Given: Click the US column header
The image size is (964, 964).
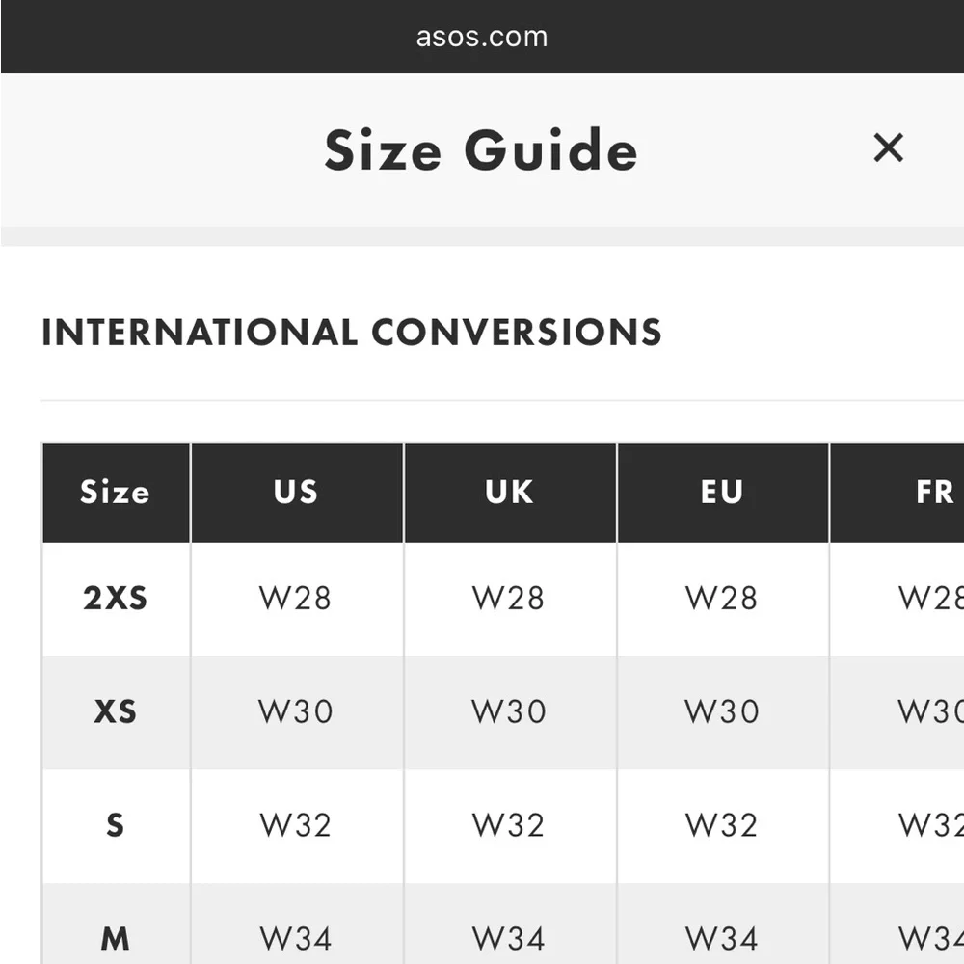Looking at the screenshot, I should [x=297, y=493].
